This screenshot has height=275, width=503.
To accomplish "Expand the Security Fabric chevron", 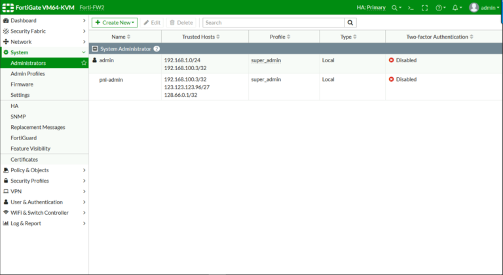I will coord(84,31).
